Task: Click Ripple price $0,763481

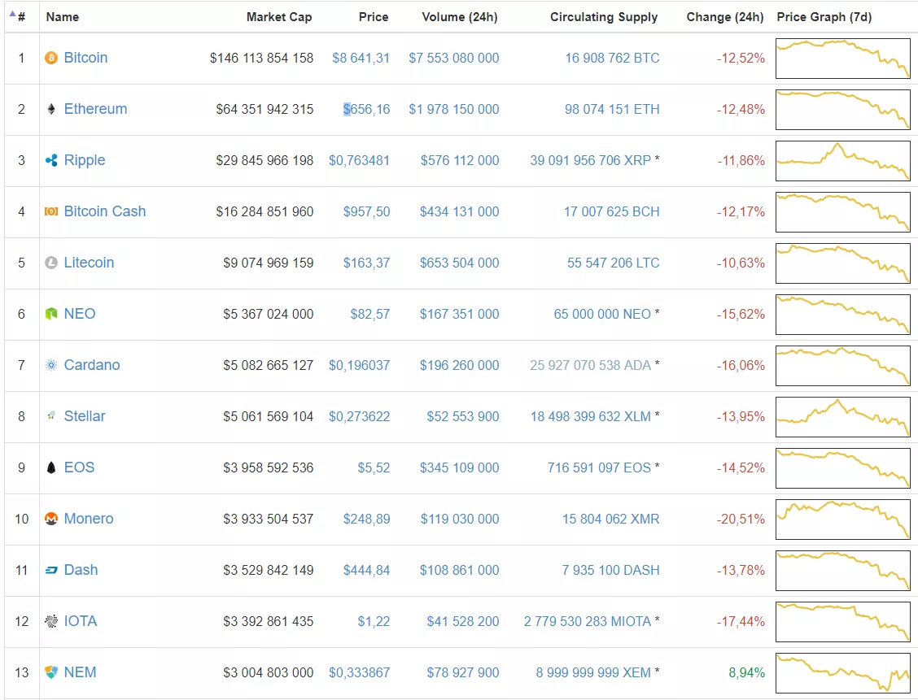Action: 359,160
